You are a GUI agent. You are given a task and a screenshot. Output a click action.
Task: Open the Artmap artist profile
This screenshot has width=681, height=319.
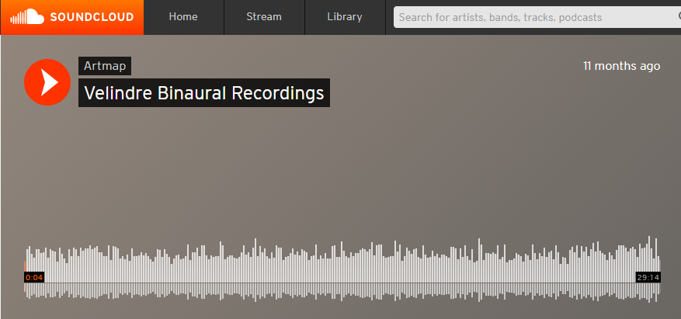105,66
